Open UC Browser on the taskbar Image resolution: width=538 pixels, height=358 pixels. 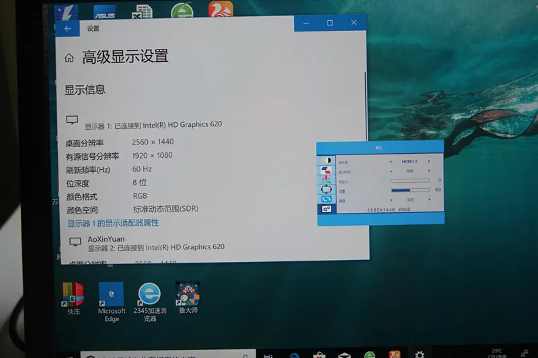(x=394, y=354)
